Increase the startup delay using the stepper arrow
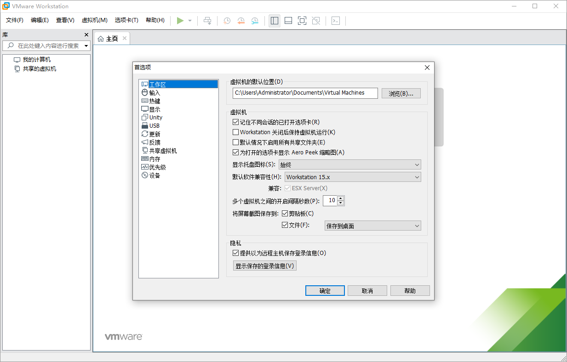Viewport: 567px width, 362px height. (341, 198)
